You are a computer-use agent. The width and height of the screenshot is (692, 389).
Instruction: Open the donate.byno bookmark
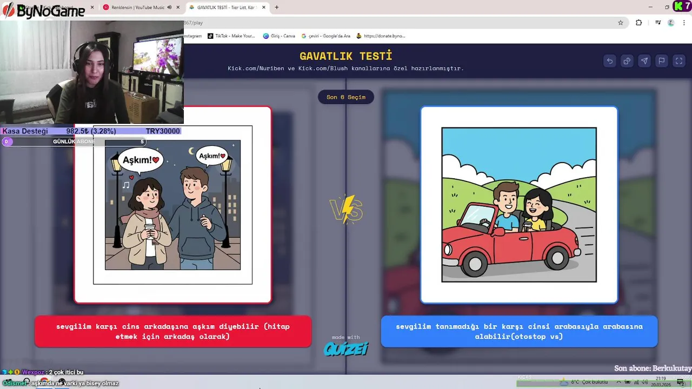(381, 36)
